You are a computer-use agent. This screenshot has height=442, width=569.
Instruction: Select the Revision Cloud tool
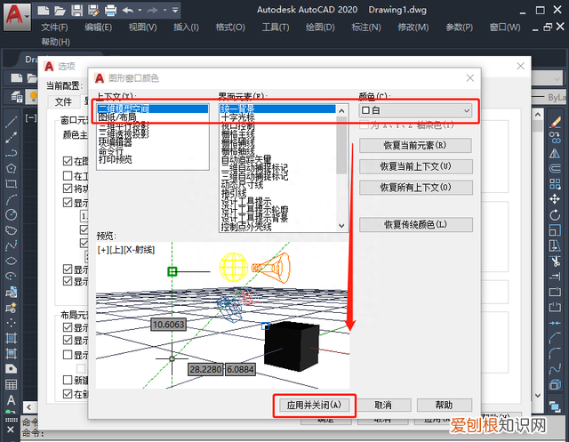tap(12, 230)
